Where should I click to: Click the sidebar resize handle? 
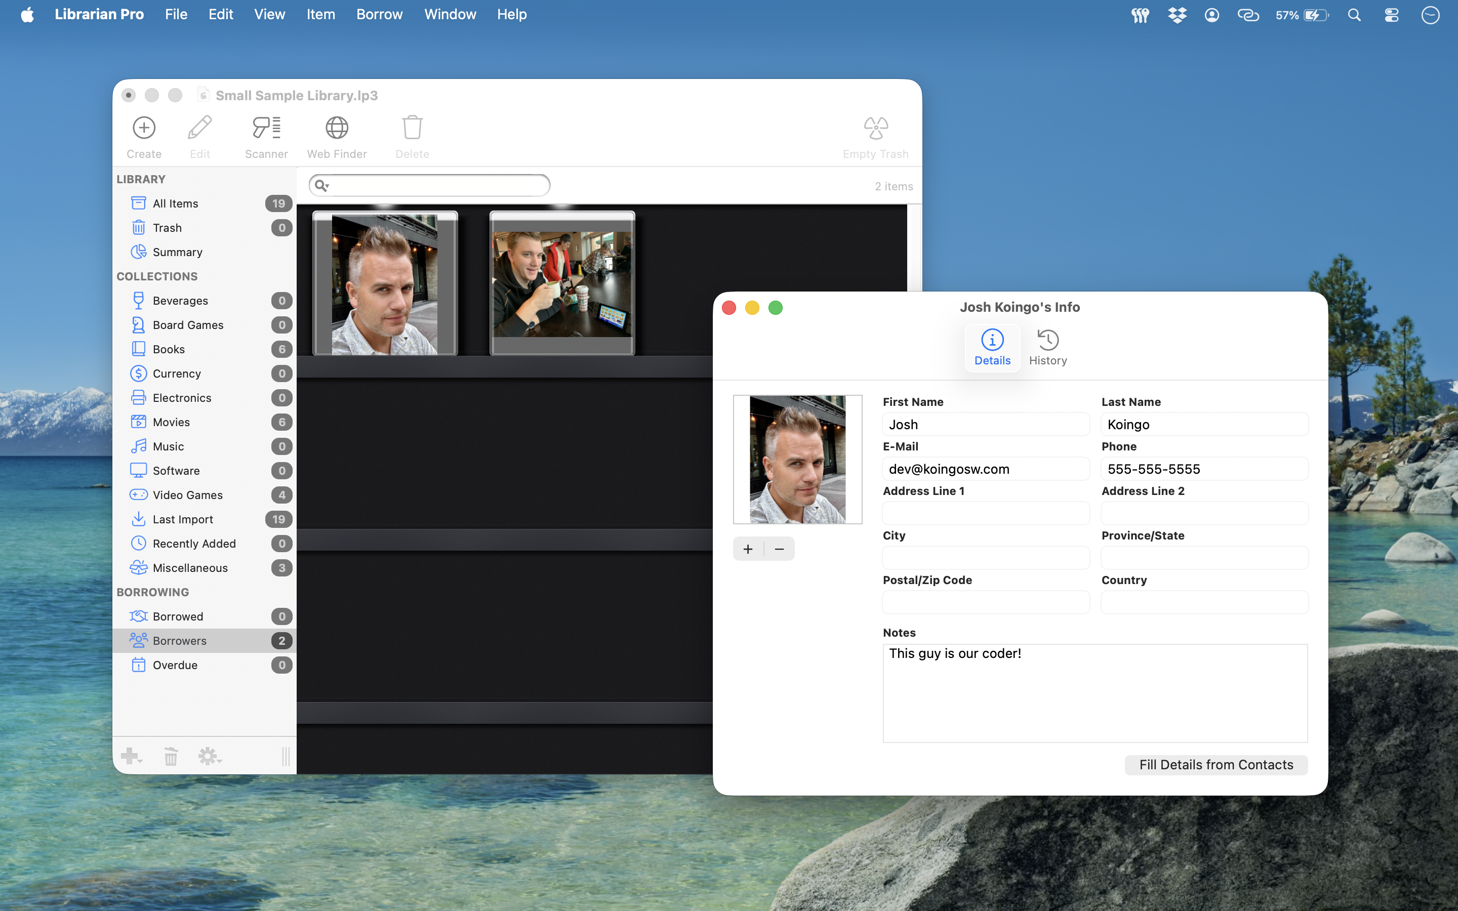click(x=286, y=756)
